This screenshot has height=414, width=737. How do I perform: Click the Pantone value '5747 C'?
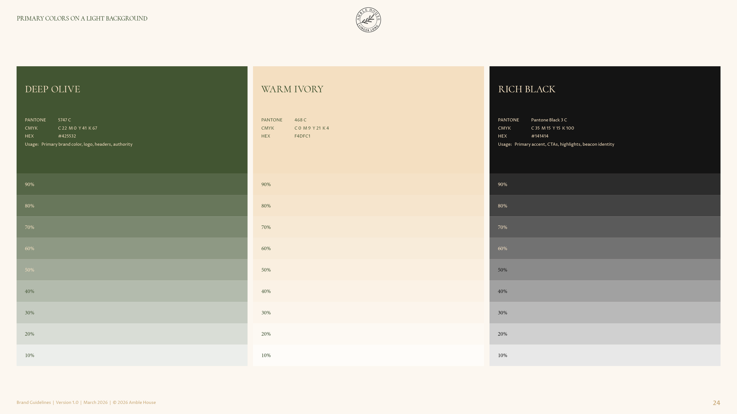point(64,120)
